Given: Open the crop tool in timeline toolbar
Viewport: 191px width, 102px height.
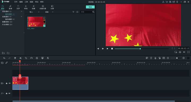Looking at the screenshot, I should click(26, 58).
